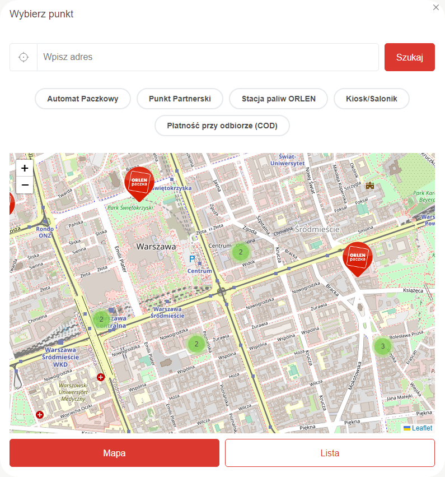Select ORLEN Paczka pin near Świętokrzyska

click(x=139, y=182)
